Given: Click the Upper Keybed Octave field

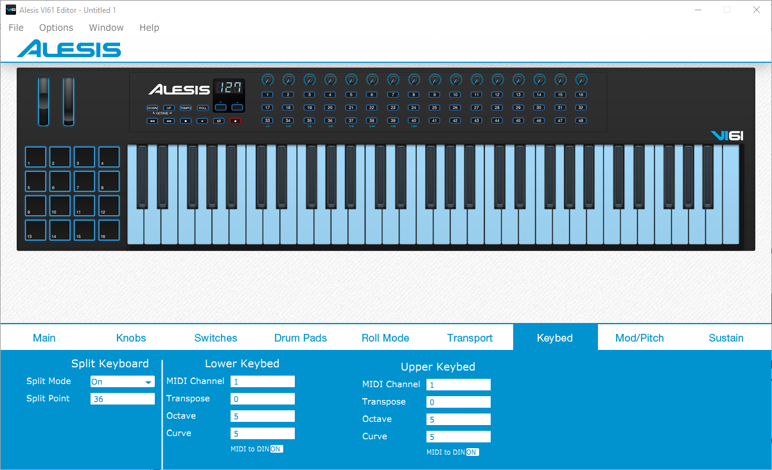Looking at the screenshot, I should 459,419.
